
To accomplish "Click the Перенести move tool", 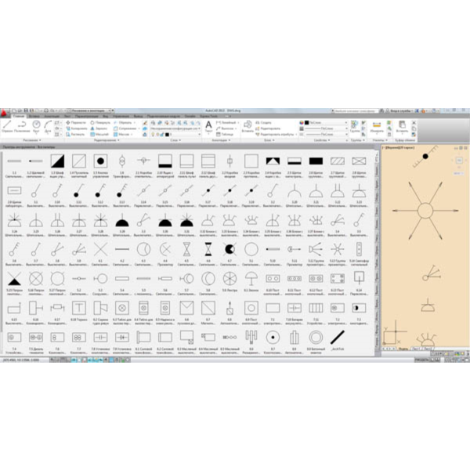I will pyautogui.click(x=75, y=123).
